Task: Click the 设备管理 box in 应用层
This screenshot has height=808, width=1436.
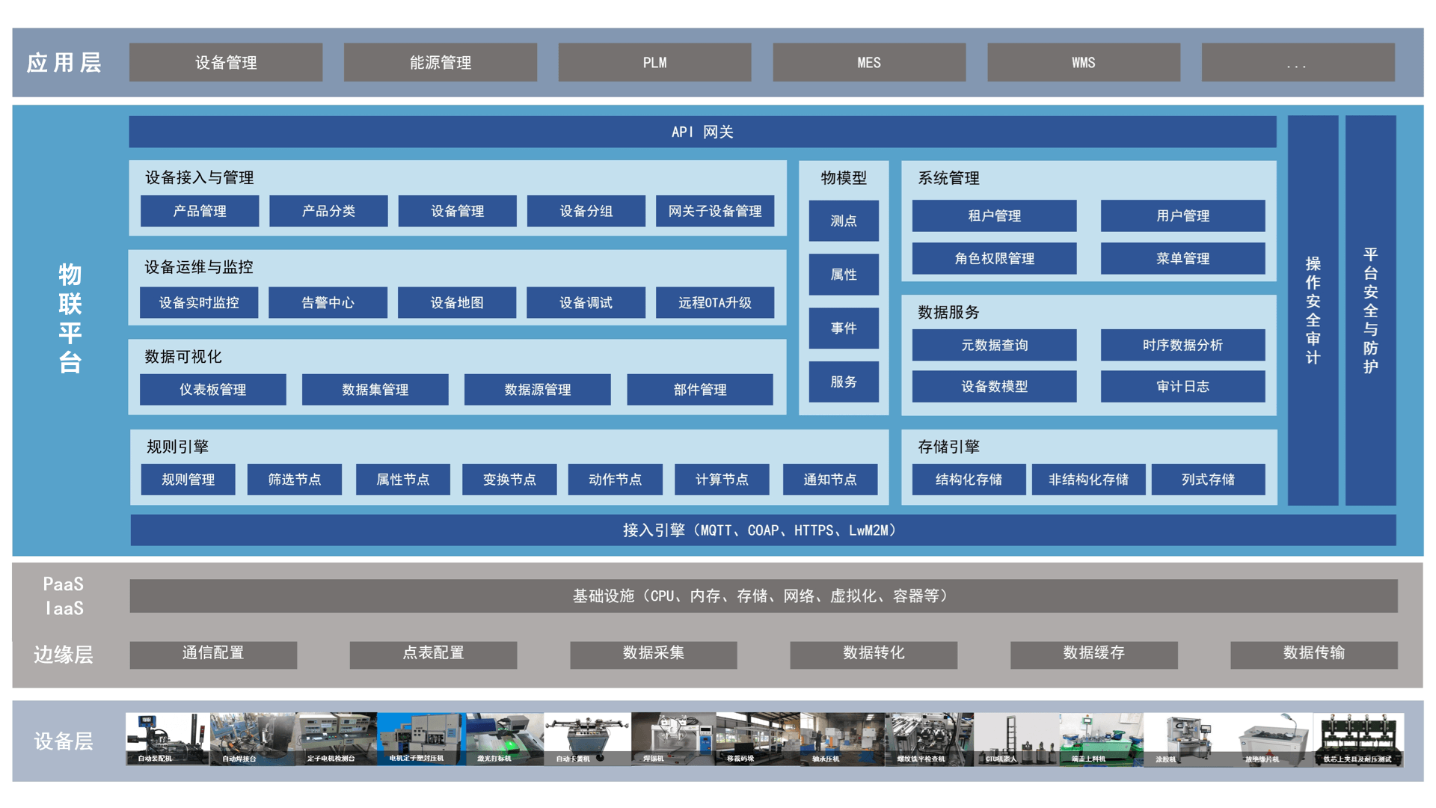Action: click(x=226, y=62)
